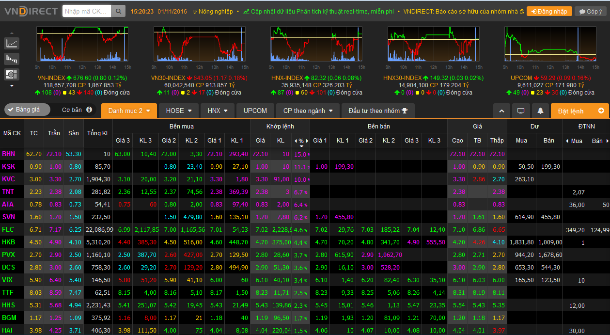Focus the Nhập mã CK search field
Screen dimensions: 610x335
(87, 11)
